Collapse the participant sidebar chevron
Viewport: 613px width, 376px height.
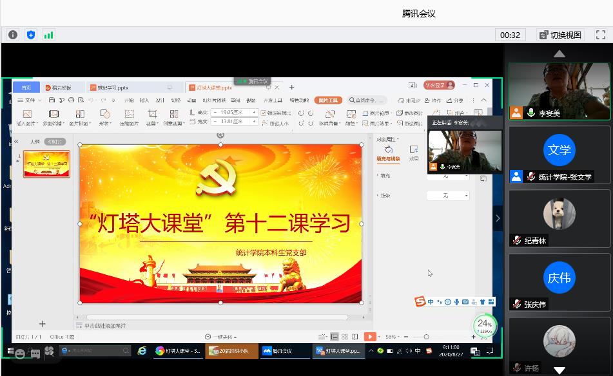click(x=498, y=218)
